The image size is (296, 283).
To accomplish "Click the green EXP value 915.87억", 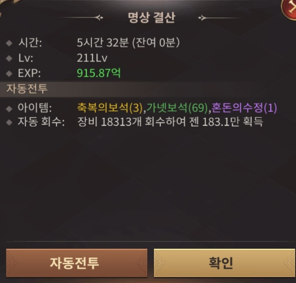I will [99, 73].
